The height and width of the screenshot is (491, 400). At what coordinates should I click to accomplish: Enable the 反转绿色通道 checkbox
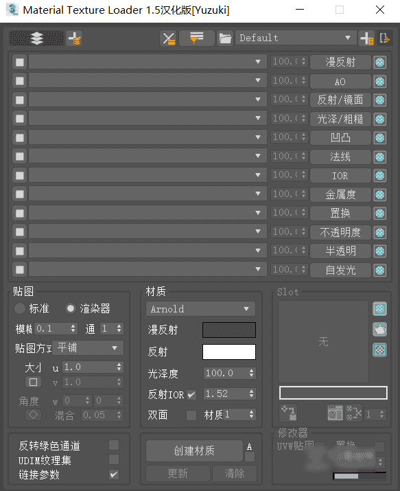click(114, 445)
